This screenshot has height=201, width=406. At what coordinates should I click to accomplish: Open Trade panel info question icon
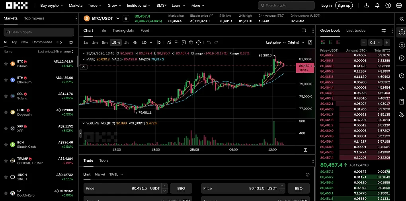click(307, 174)
